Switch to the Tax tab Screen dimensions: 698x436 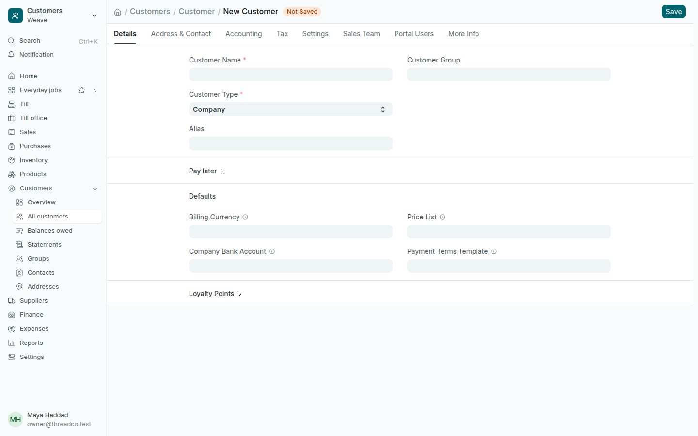(282, 34)
